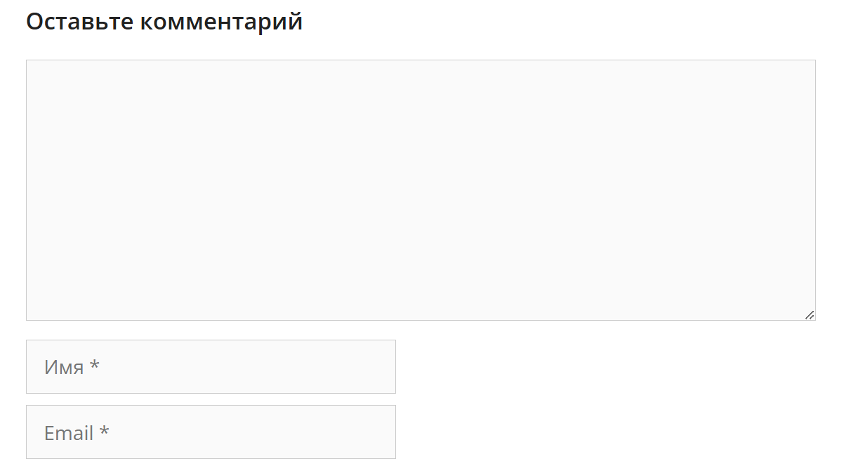Image resolution: width=858 pixels, height=466 pixels.
Task: Select the Имя * placeholder text
Action: (x=72, y=367)
